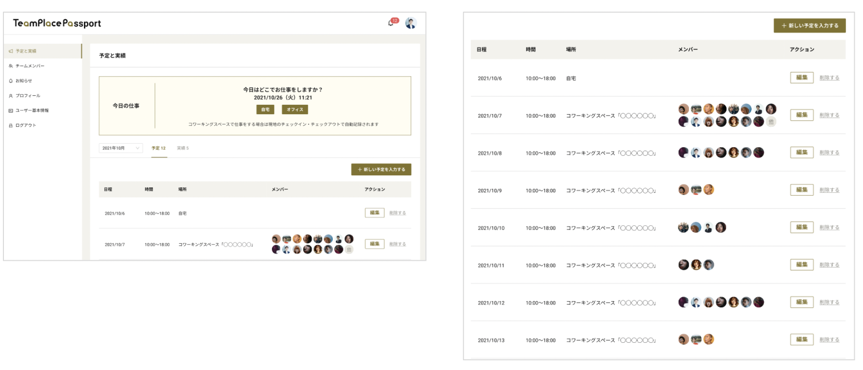The width and height of the screenshot is (863, 370).
Task: Click the user profile avatar in header
Action: [x=411, y=23]
